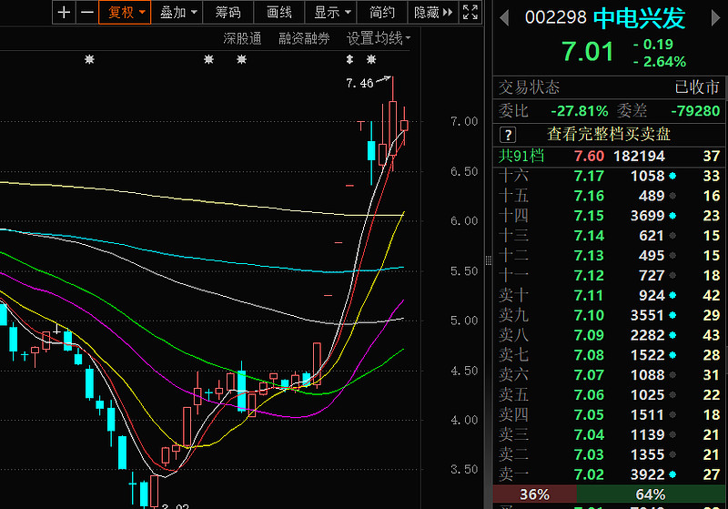Viewport: 728px width, 509px height.
Task: Click the 5.00 price axis label
Action: (x=464, y=321)
